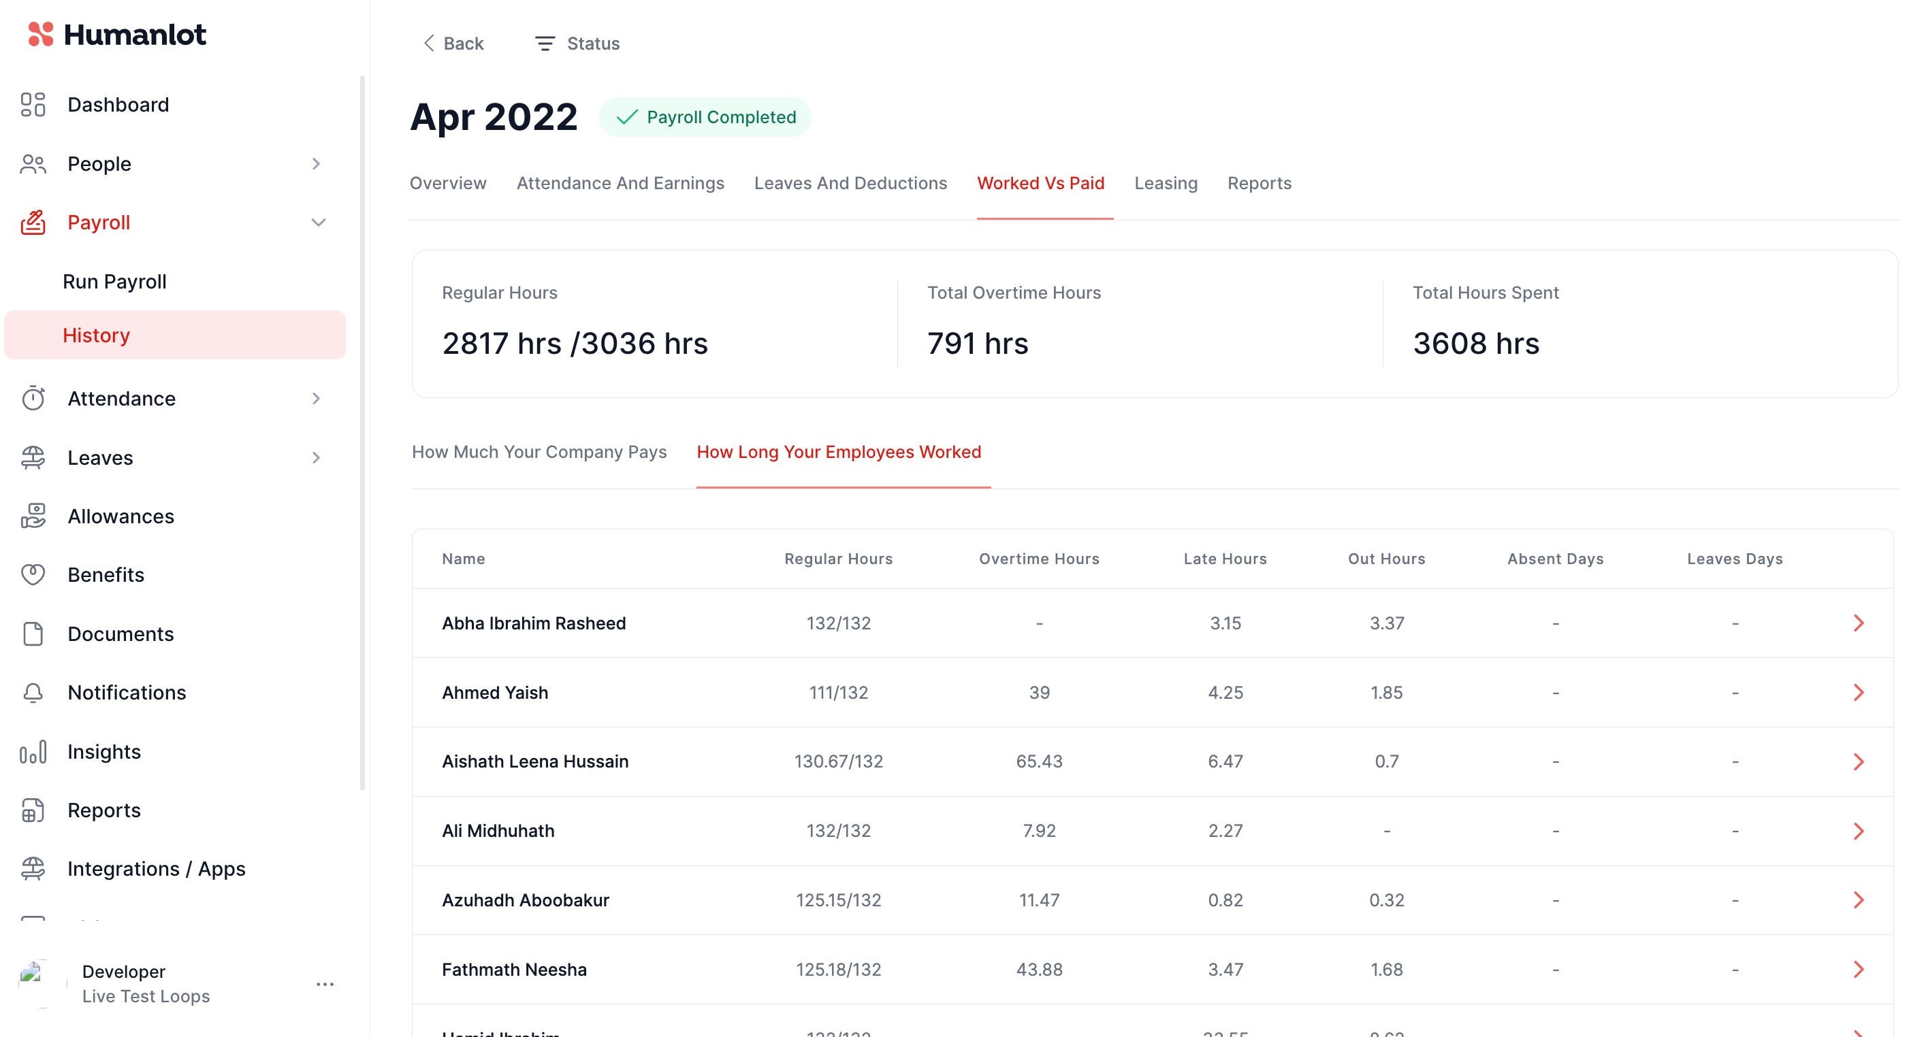1924x1037 pixels.
Task: Click the Allowances hand-money icon
Action: point(33,516)
